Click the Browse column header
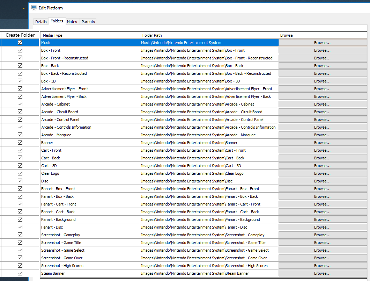The height and width of the screenshot is (281, 370). pos(322,35)
